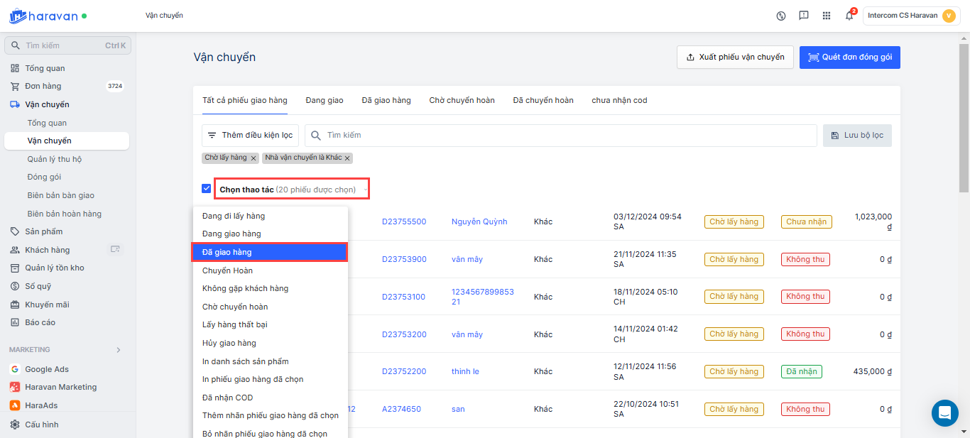Click the feedback message icon in header

804,16
